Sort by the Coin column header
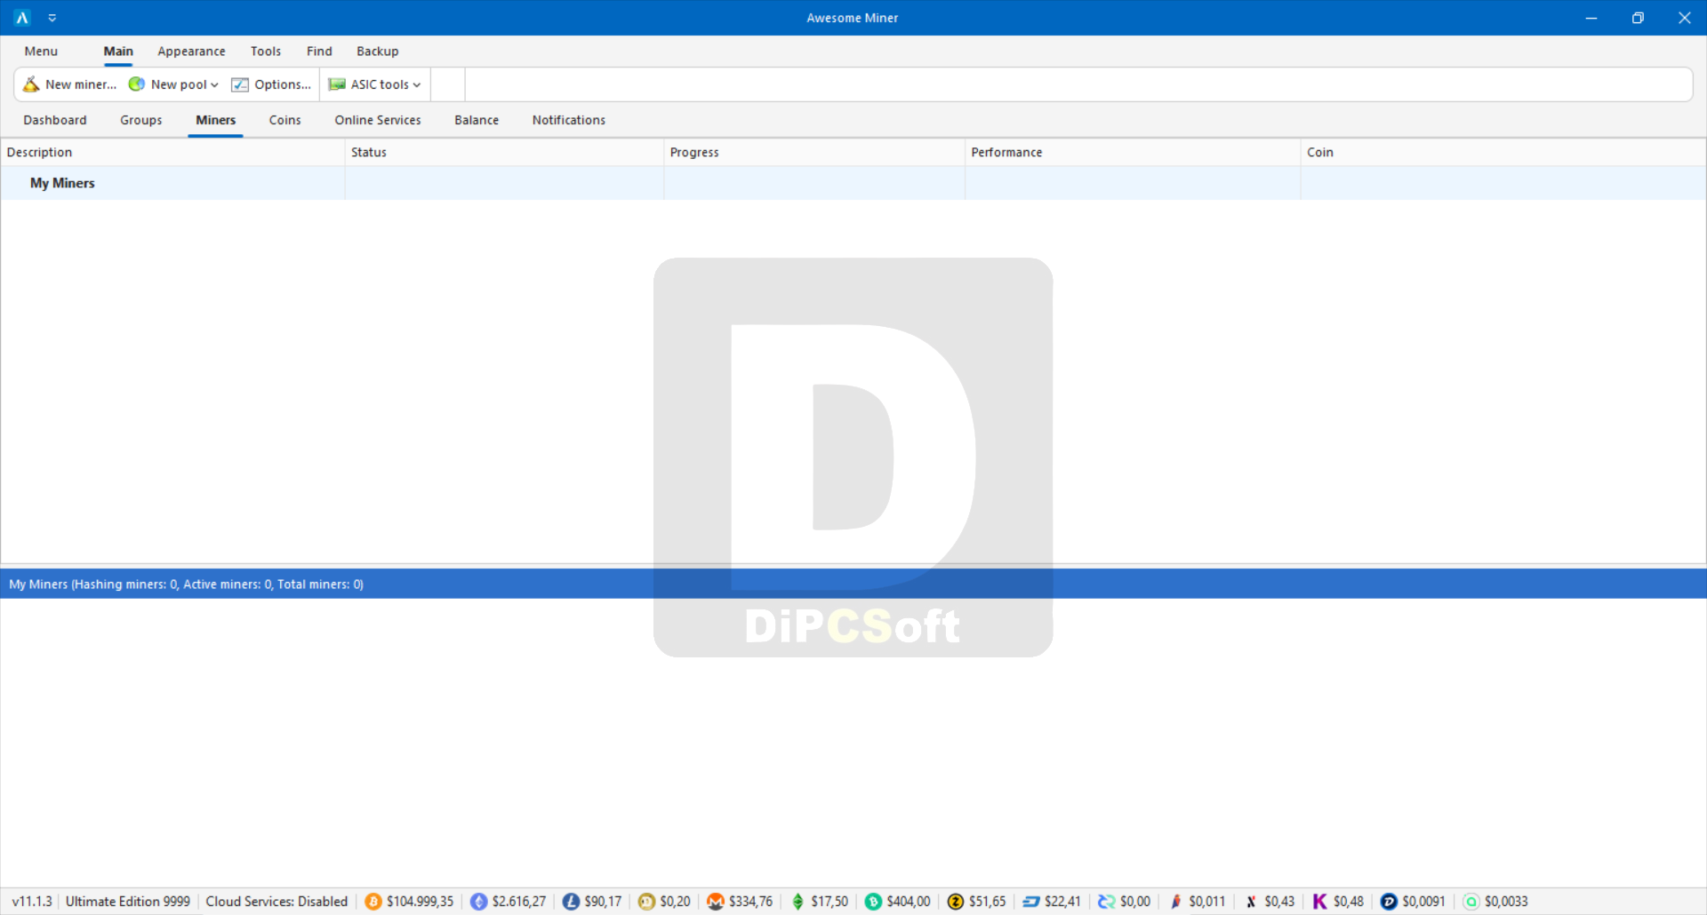The width and height of the screenshot is (1707, 915). [1503, 153]
